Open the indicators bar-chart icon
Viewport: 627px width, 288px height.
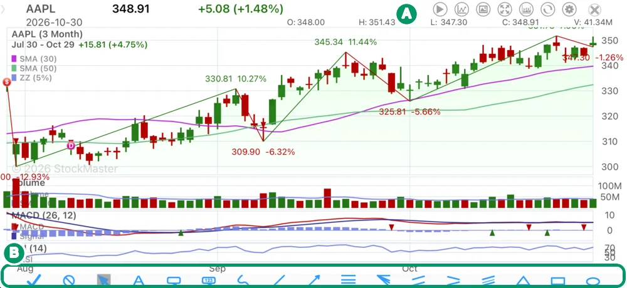tap(526, 9)
